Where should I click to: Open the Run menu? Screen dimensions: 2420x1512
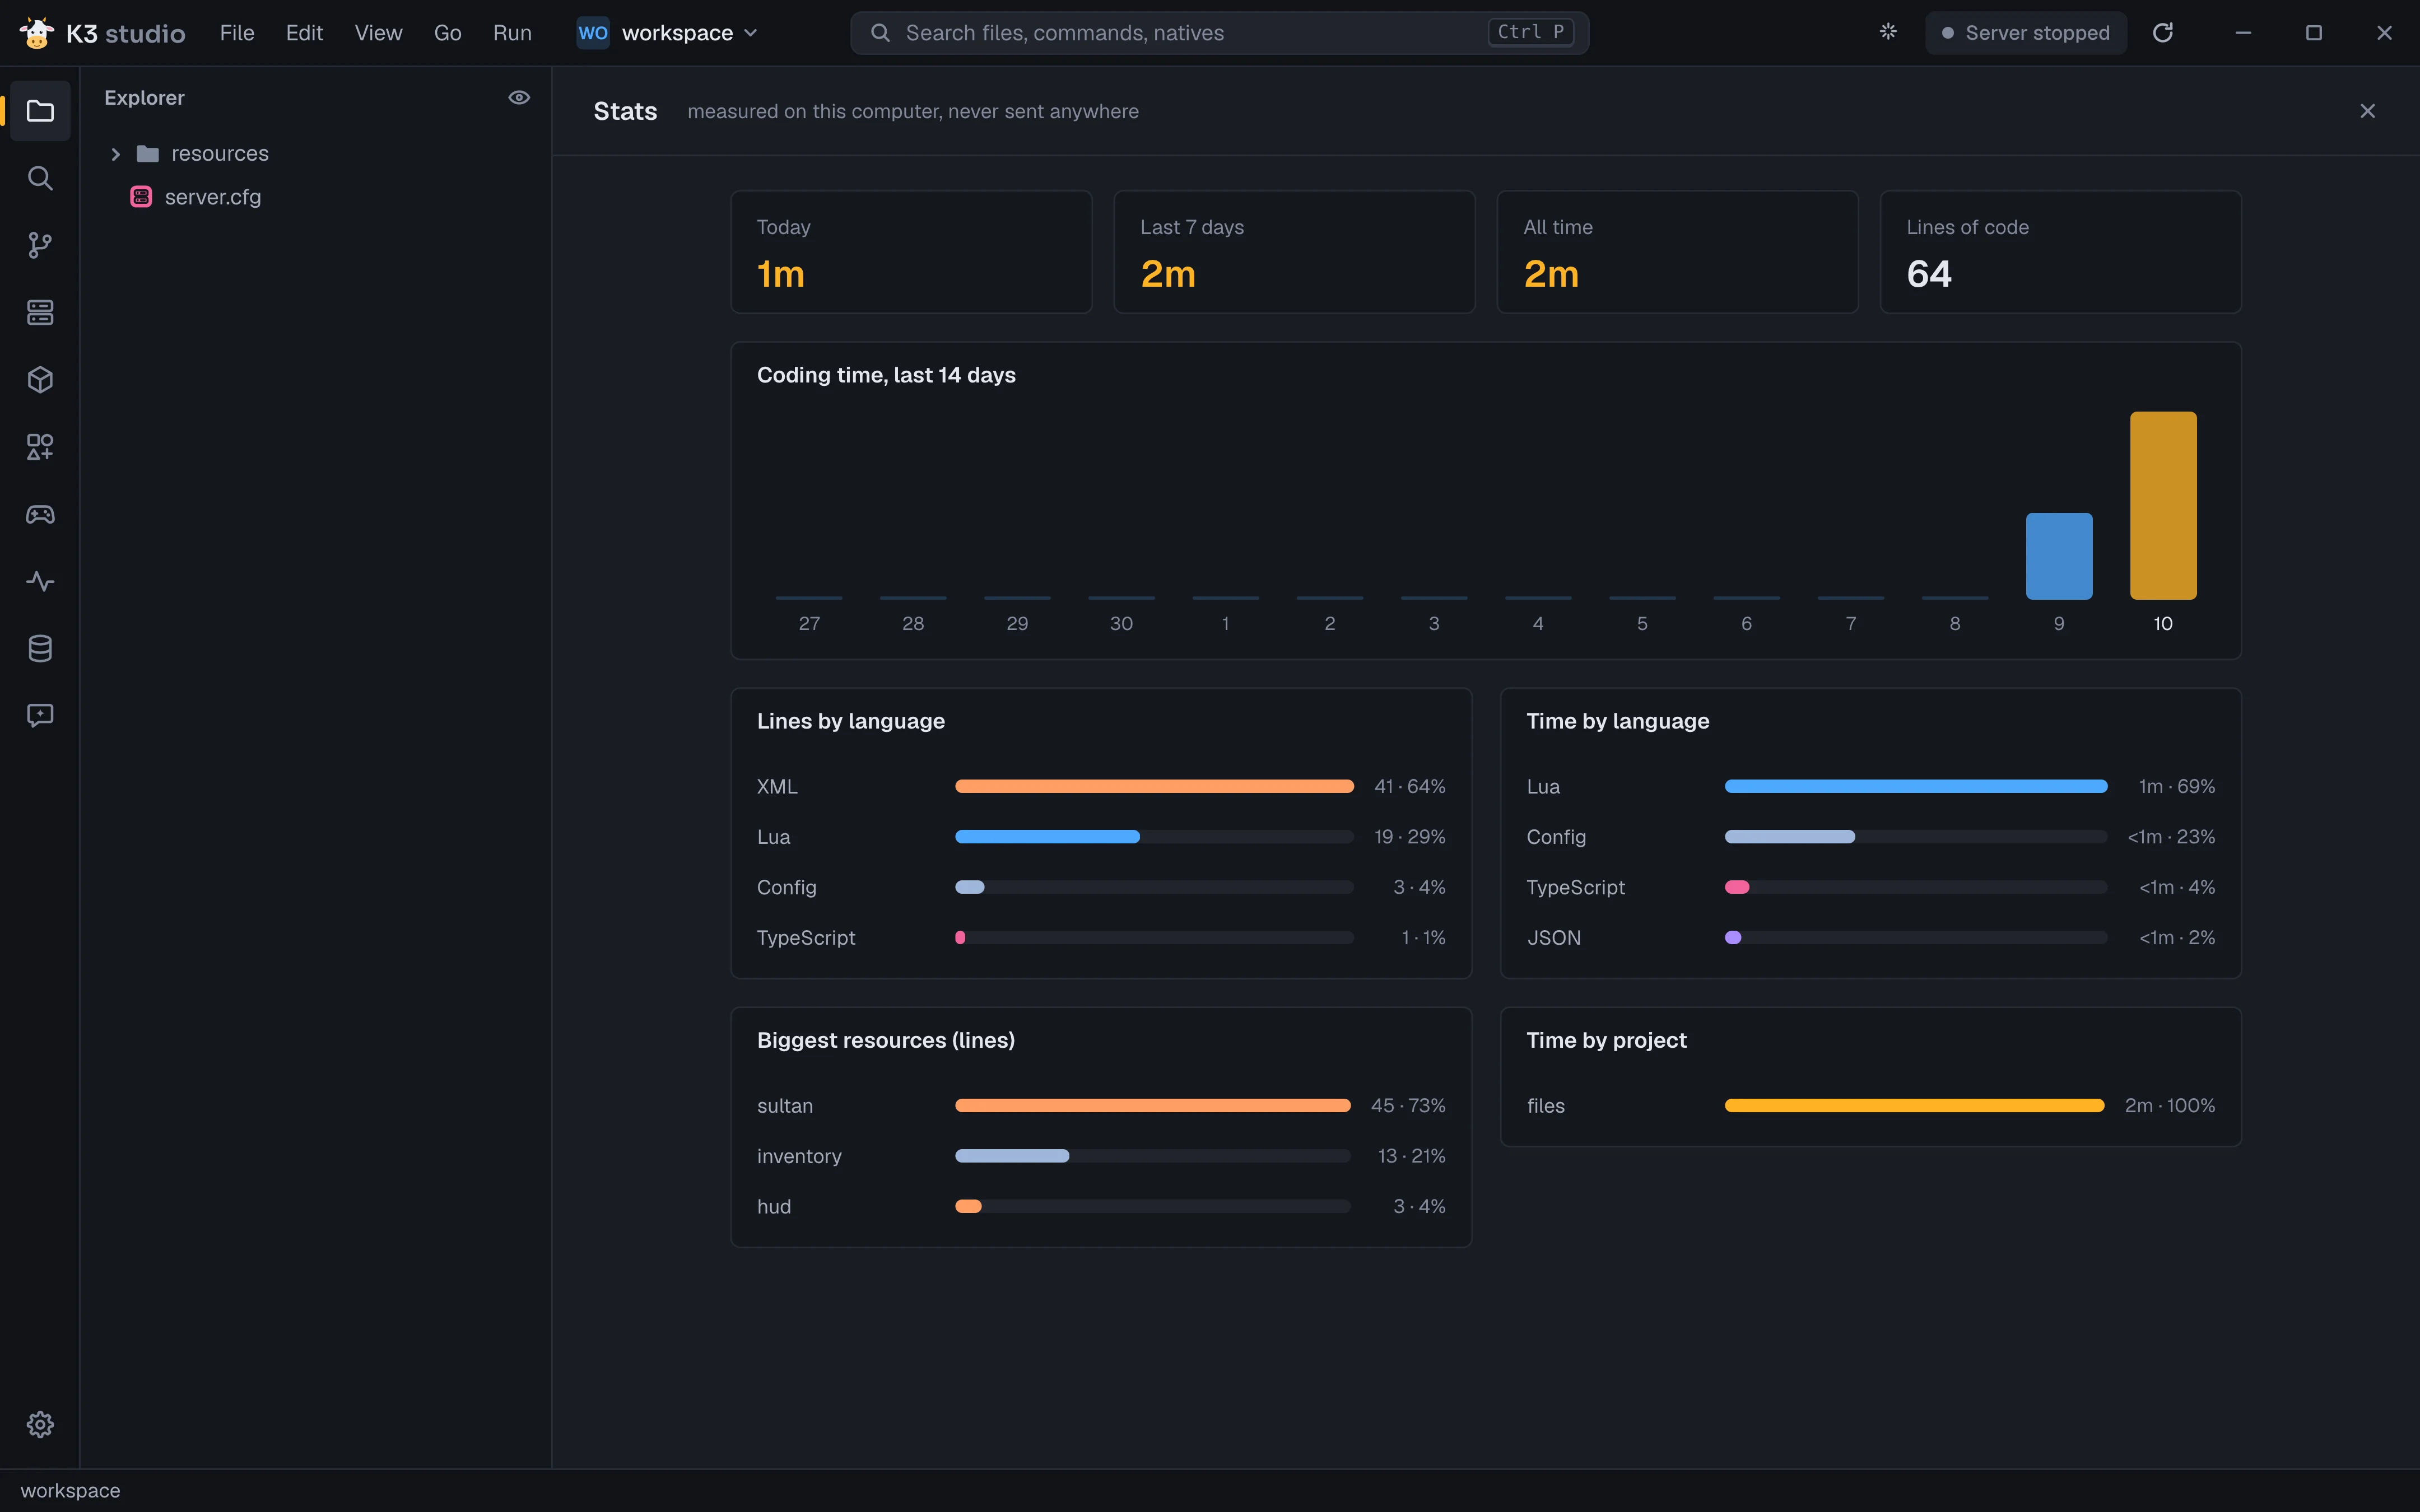(512, 33)
